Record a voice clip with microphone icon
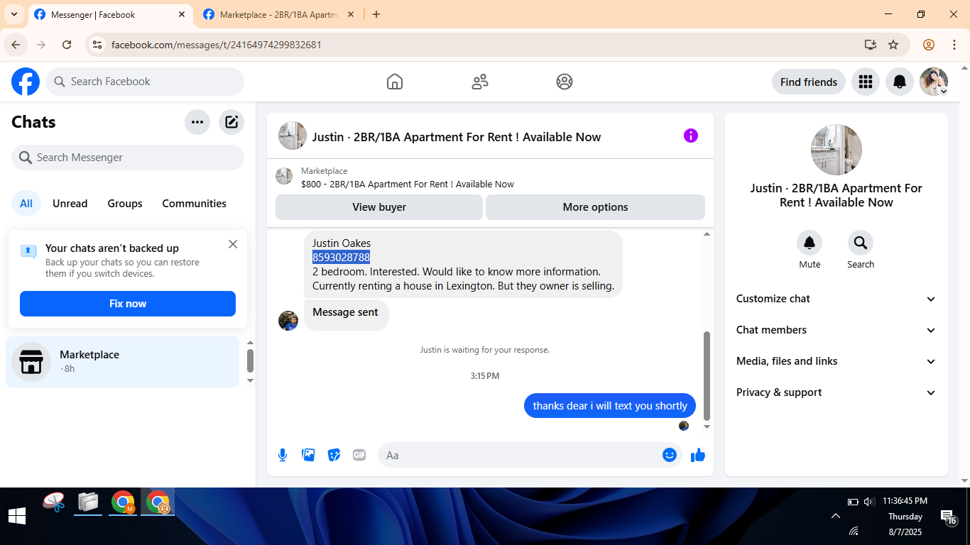Viewport: 970px width, 545px height. [x=283, y=455]
